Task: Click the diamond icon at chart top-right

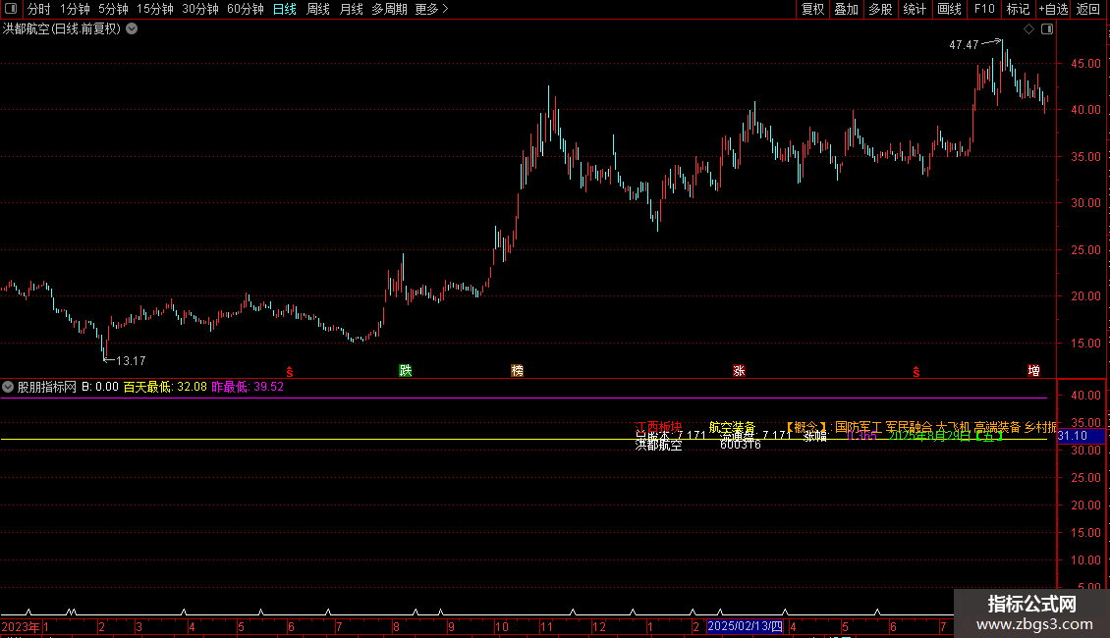Action: tap(1028, 29)
